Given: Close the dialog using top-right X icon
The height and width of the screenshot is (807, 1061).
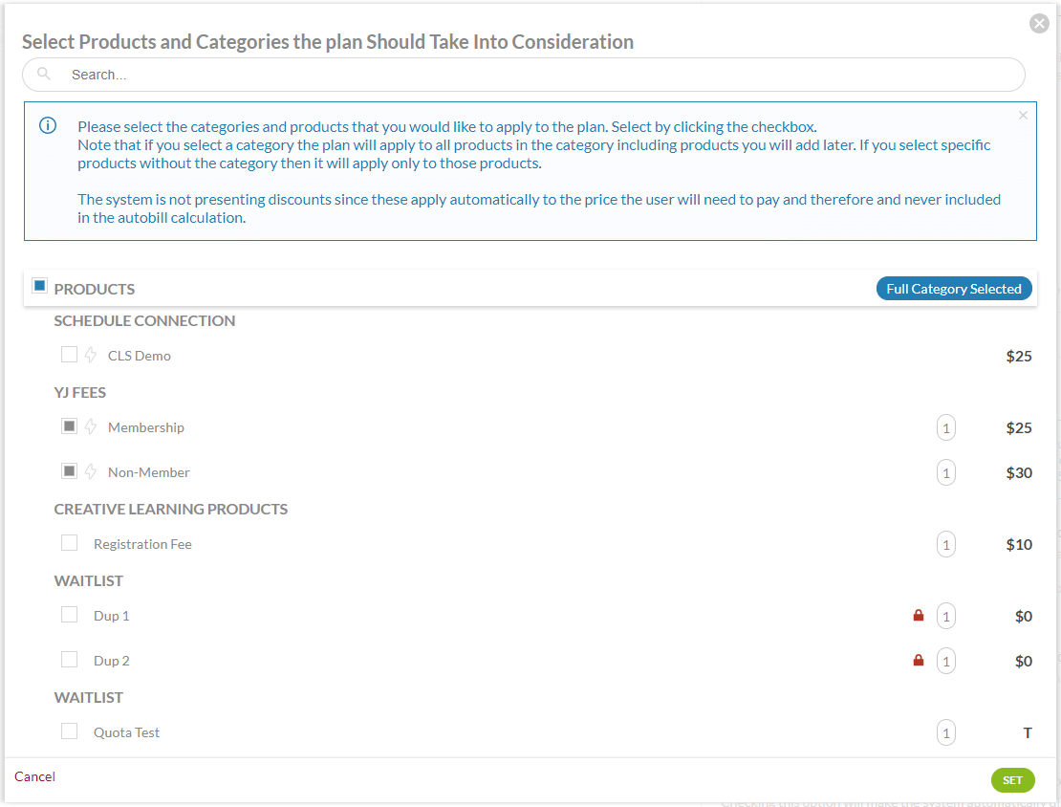Looking at the screenshot, I should [x=1039, y=24].
